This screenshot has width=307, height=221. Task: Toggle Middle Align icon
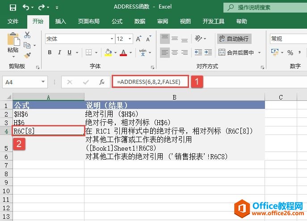175,39
